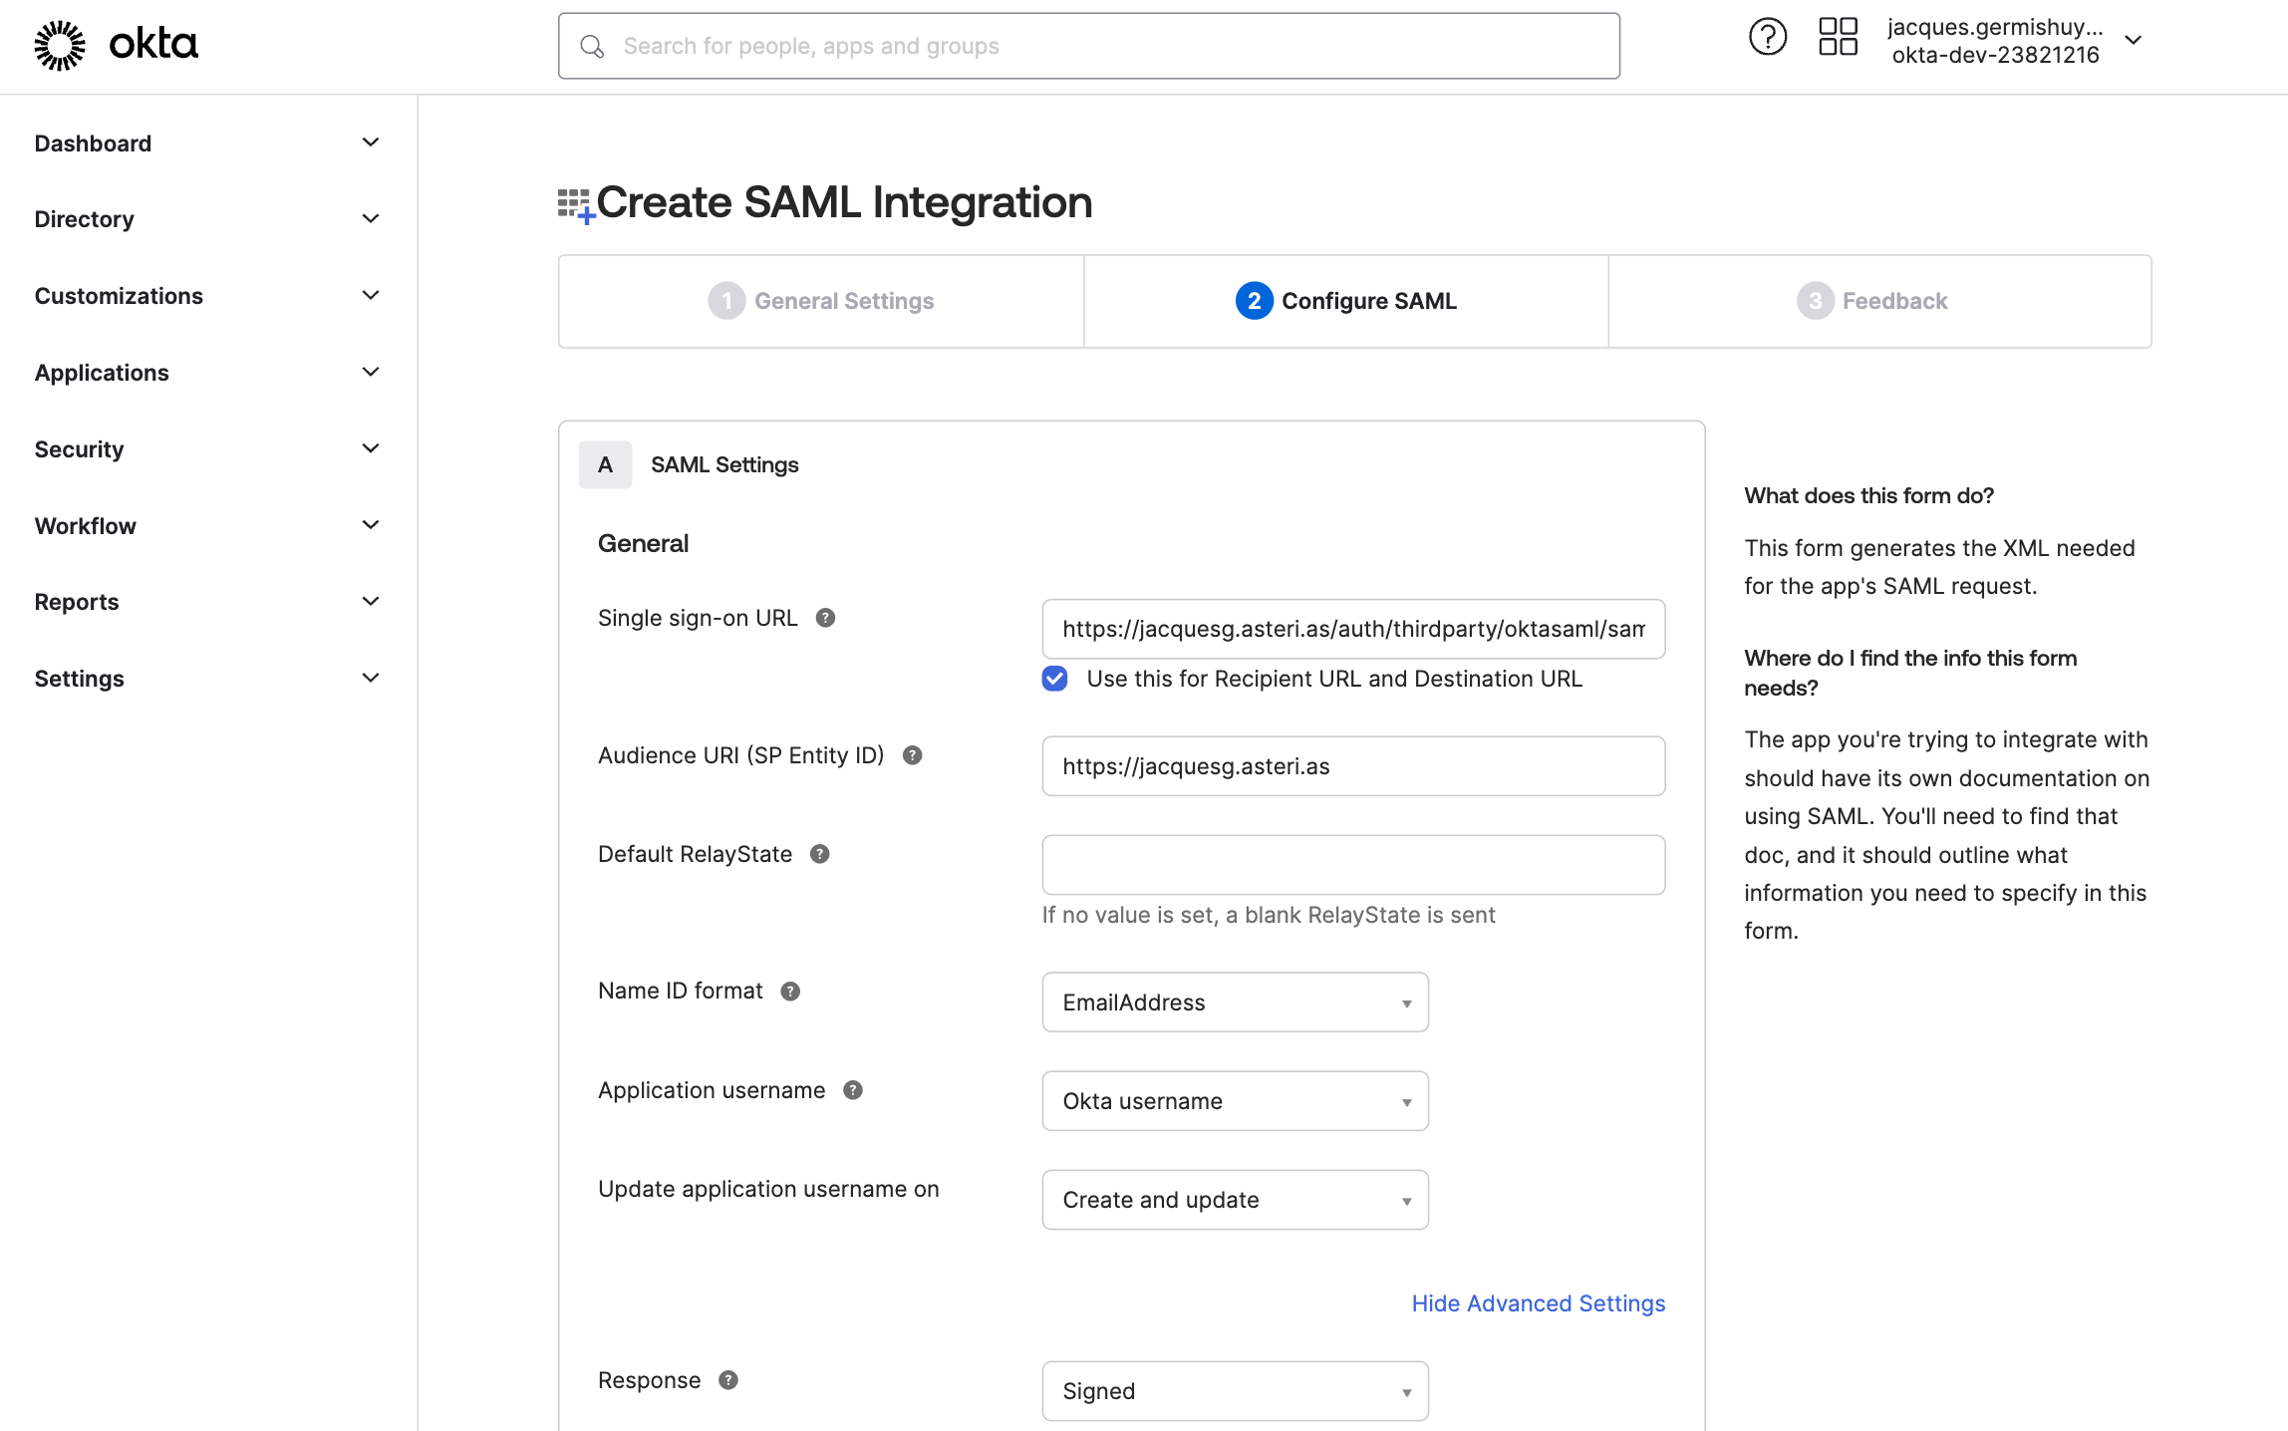Open Update application username on dropdown
This screenshot has height=1431, width=2288.
[1235, 1200]
